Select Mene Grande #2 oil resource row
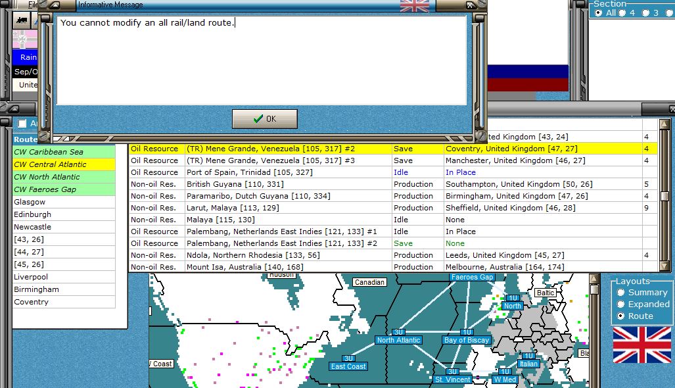Image resolution: width=675 pixels, height=388 pixels. pyautogui.click(x=393, y=149)
